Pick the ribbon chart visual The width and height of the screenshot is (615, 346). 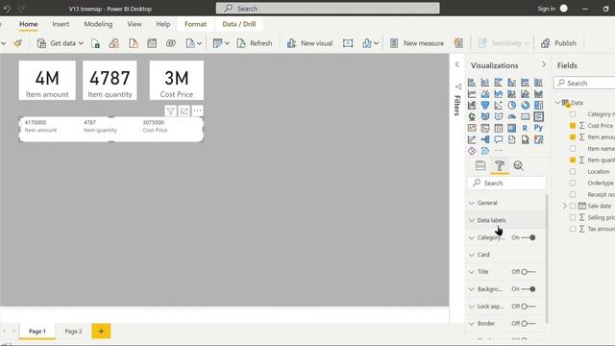pyautogui.click(x=538, y=94)
